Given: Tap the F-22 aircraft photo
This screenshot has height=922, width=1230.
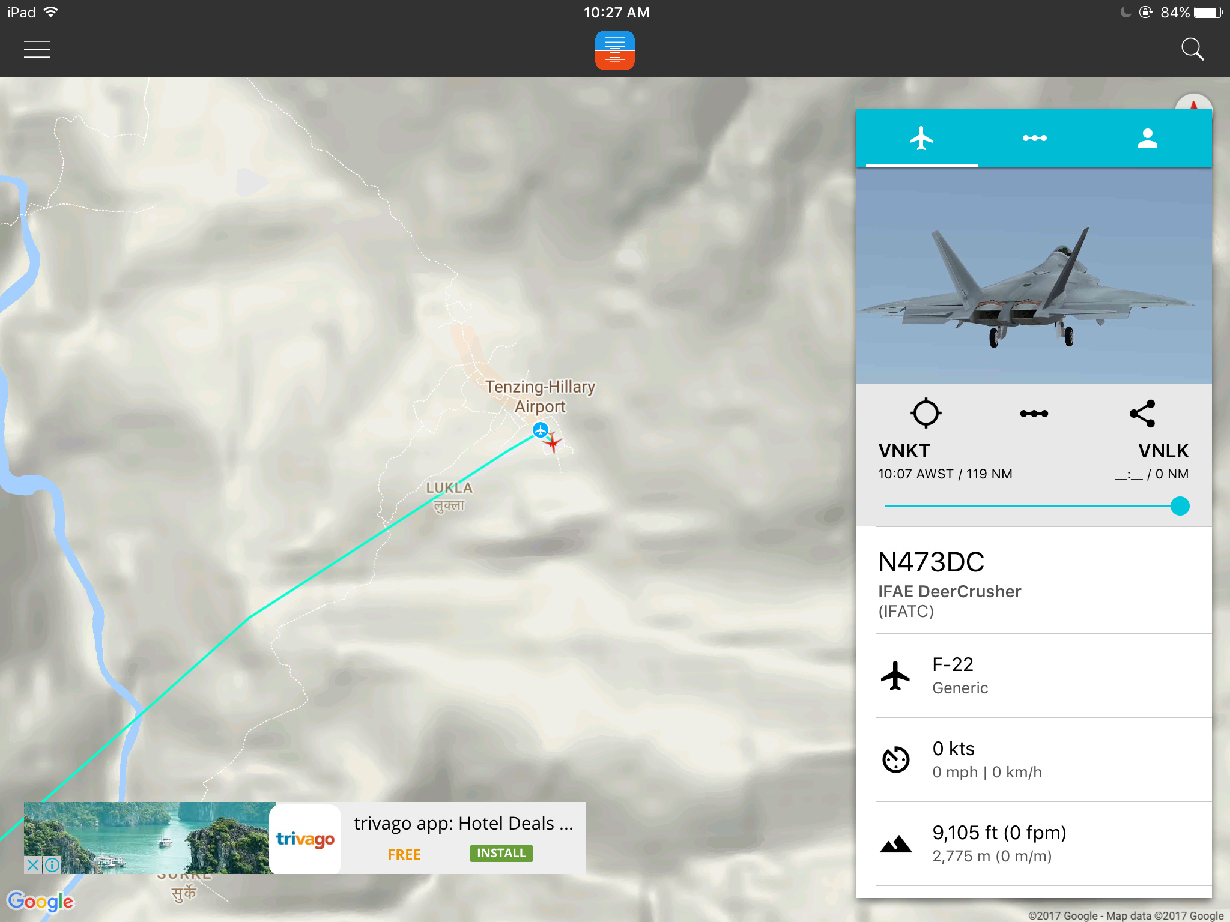Looking at the screenshot, I should coord(1034,276).
